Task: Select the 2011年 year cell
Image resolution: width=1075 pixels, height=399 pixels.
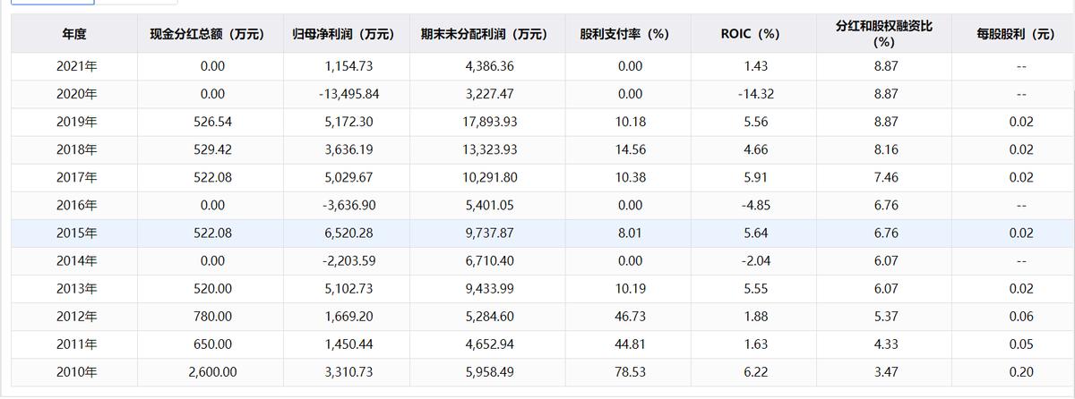Action: point(76,344)
